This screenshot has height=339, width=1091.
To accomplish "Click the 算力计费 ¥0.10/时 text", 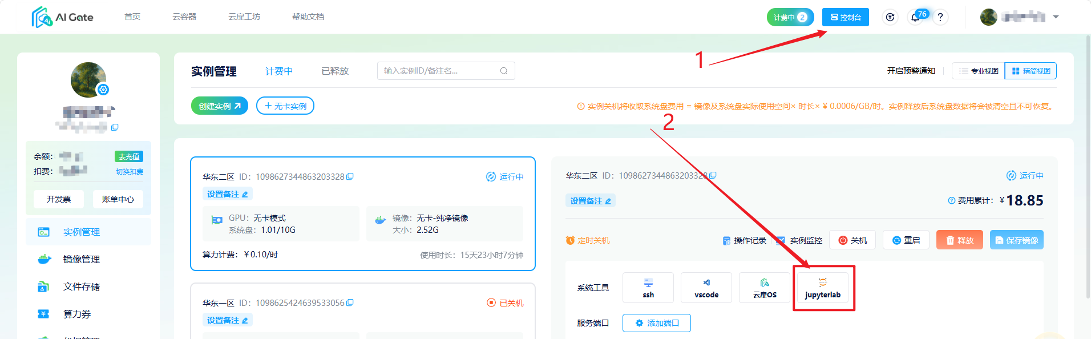I will pos(240,255).
